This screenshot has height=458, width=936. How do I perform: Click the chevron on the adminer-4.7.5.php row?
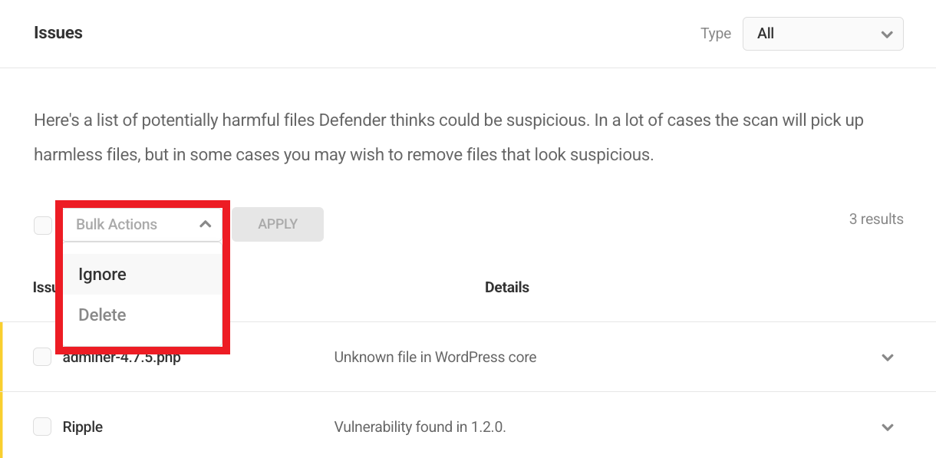[x=888, y=358]
